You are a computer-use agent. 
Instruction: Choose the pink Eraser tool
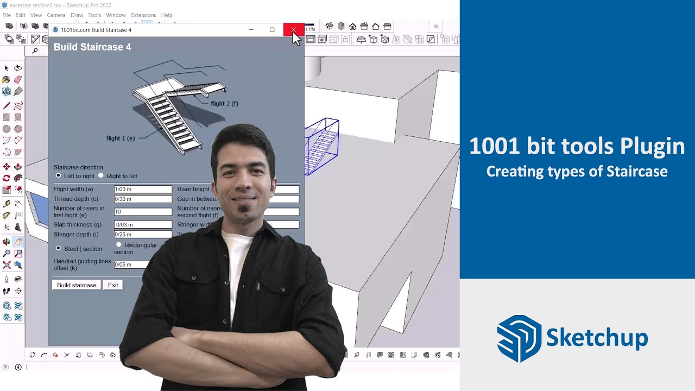point(18,79)
